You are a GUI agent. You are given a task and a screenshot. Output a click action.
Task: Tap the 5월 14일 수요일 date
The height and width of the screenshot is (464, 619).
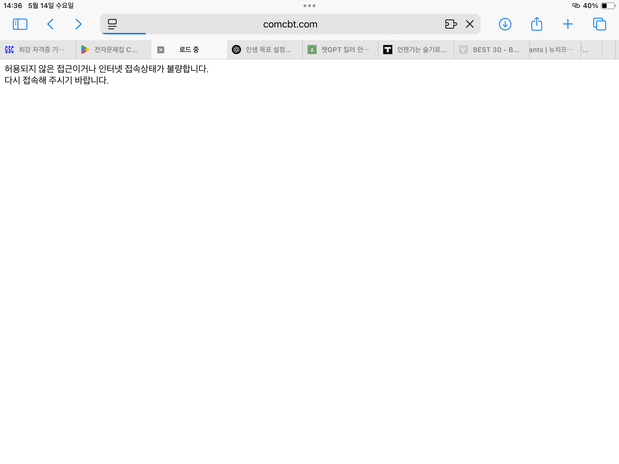tap(51, 6)
